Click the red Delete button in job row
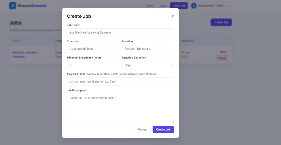This screenshot has width=281, height=145. pos(222,58)
